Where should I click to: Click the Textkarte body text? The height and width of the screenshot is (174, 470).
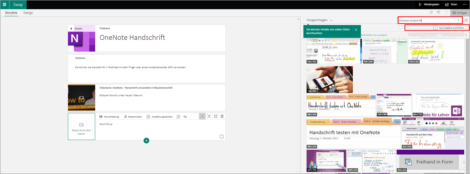coord(131,67)
